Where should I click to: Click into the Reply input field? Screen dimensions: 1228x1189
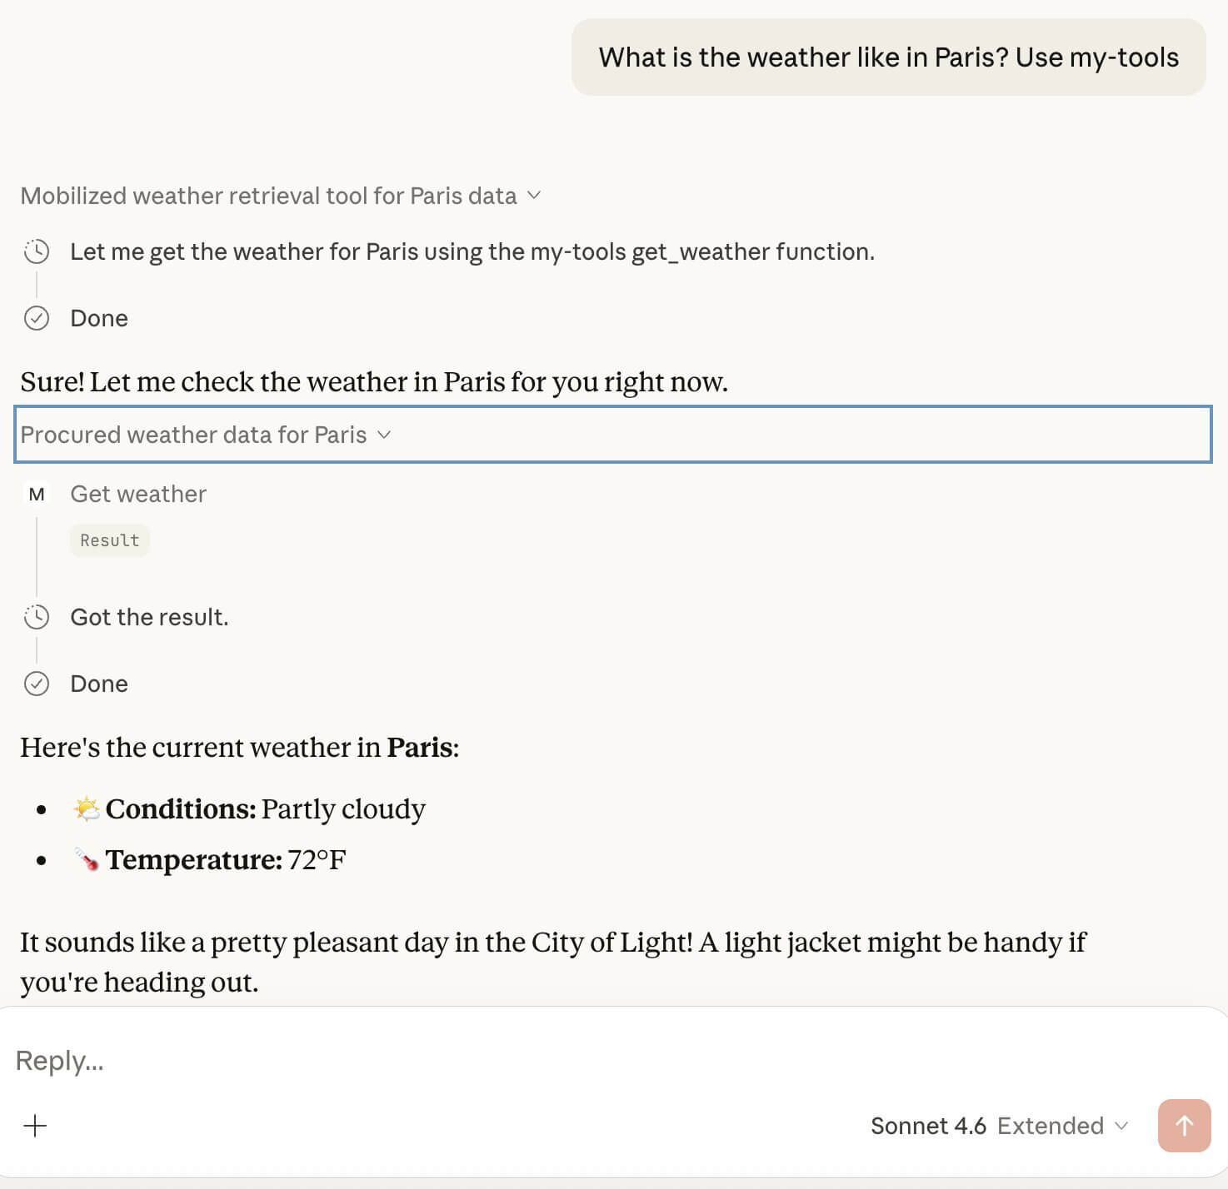point(500,1061)
